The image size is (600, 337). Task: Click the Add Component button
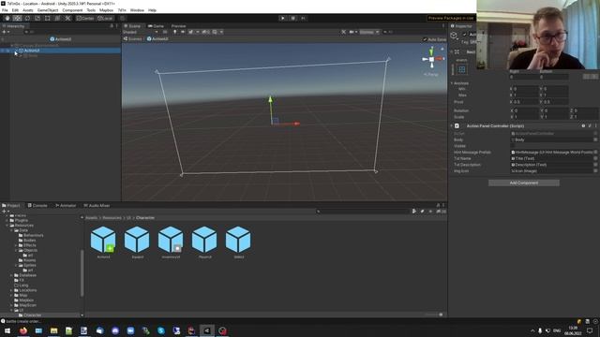click(523, 183)
